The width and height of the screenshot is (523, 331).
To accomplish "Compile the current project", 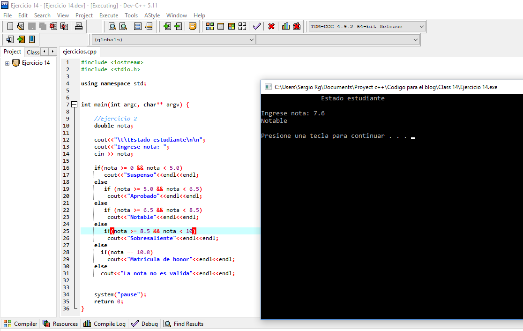I will pyautogui.click(x=209, y=26).
